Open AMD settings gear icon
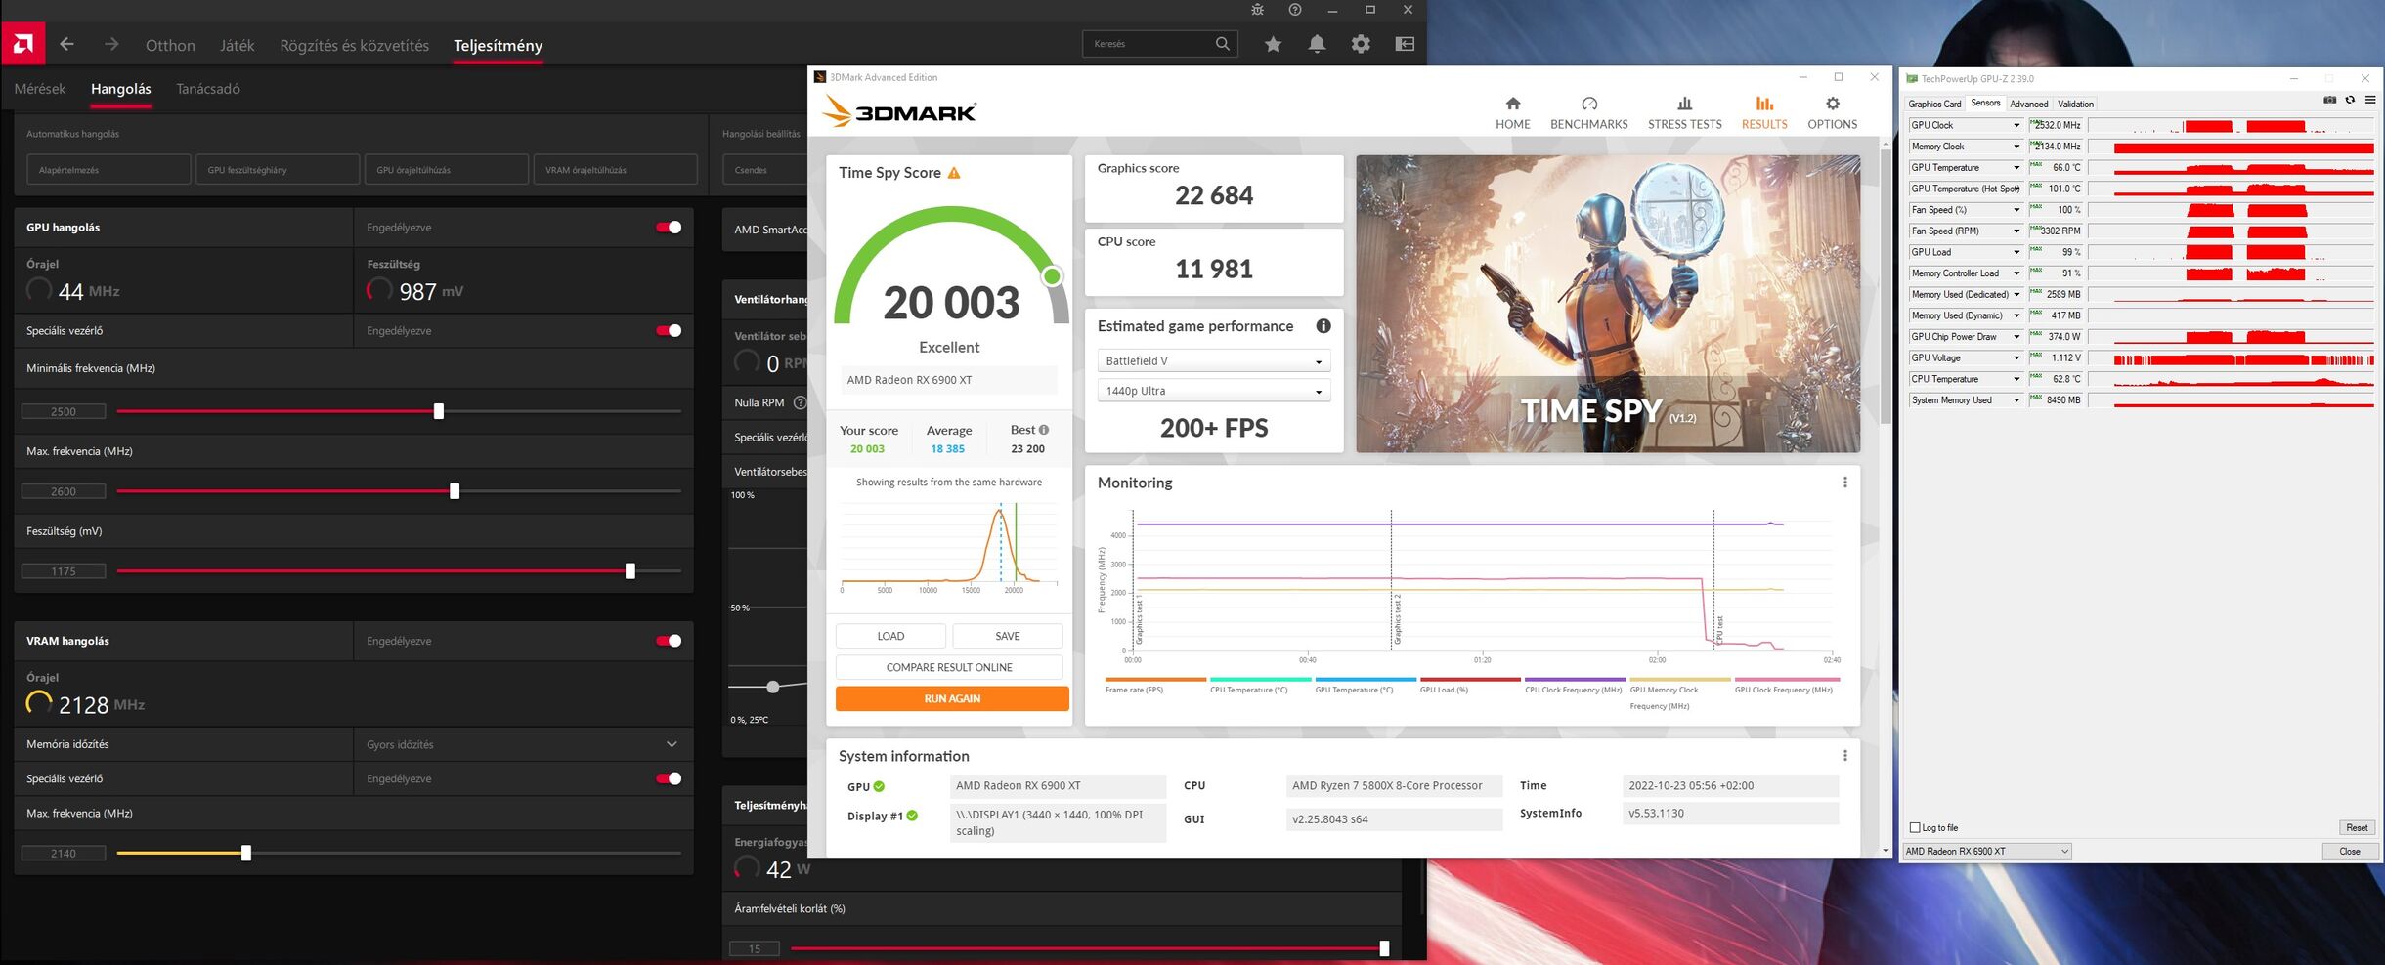Viewport: 2385px width, 965px height. [x=1361, y=44]
